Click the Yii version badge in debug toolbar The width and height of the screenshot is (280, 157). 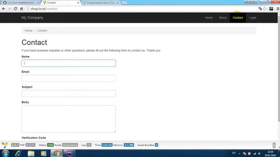(x=15, y=145)
